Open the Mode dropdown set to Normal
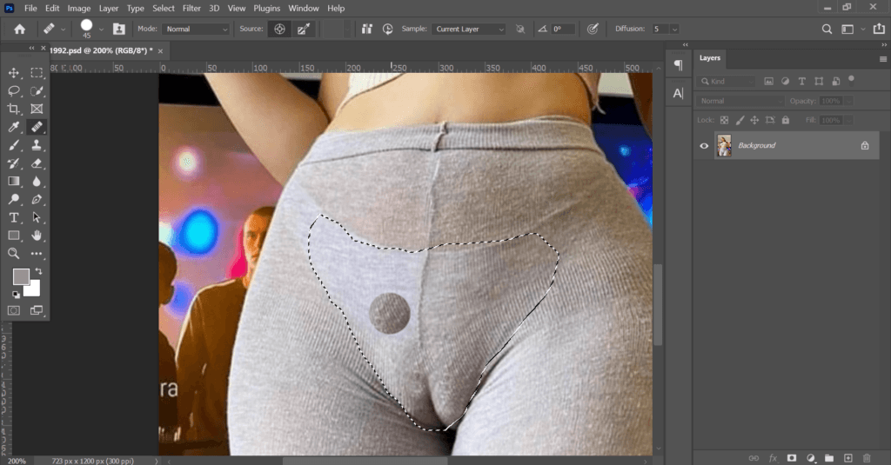Image resolution: width=891 pixels, height=465 pixels. pyautogui.click(x=196, y=29)
